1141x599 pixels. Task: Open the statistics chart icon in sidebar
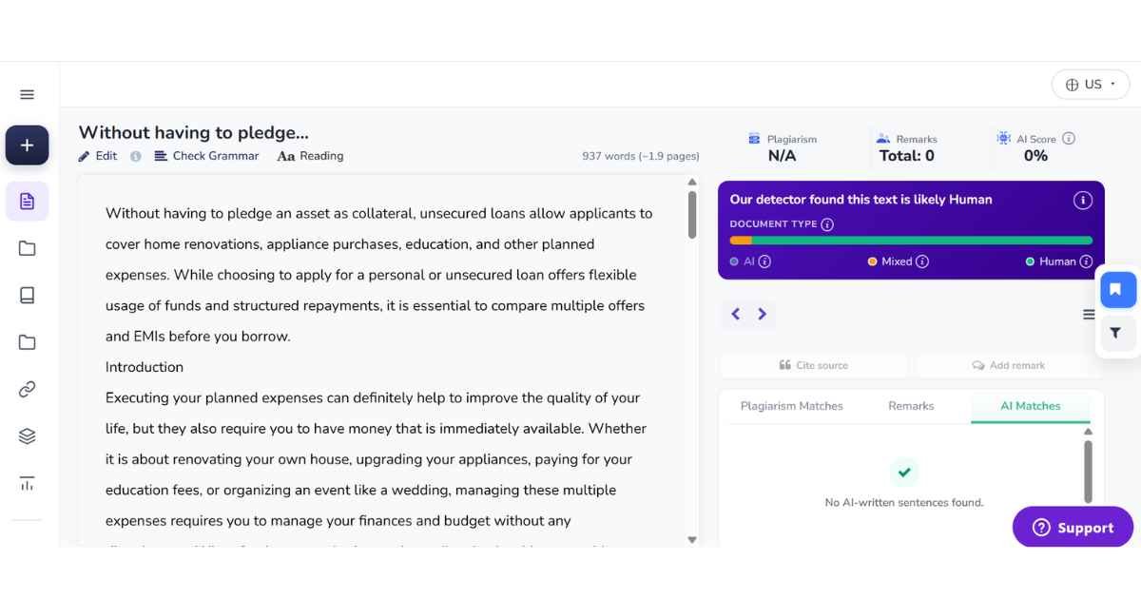27,483
